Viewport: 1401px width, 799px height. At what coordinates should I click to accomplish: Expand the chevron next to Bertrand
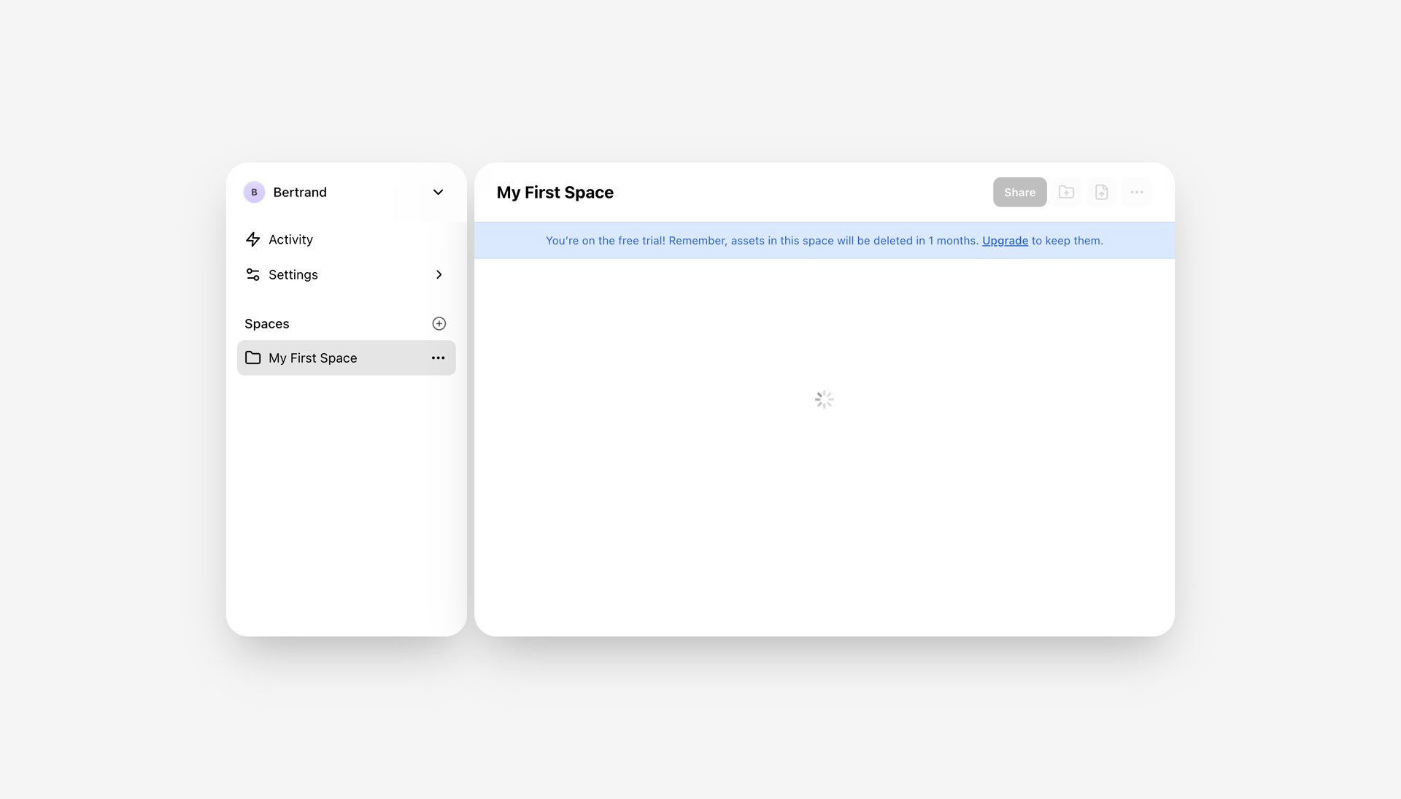438,192
